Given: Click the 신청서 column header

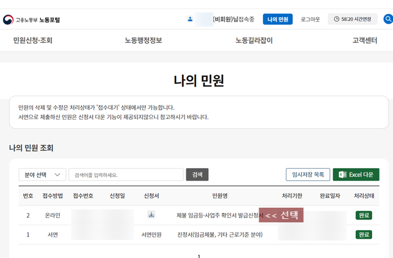Looking at the screenshot, I should click(x=151, y=196).
